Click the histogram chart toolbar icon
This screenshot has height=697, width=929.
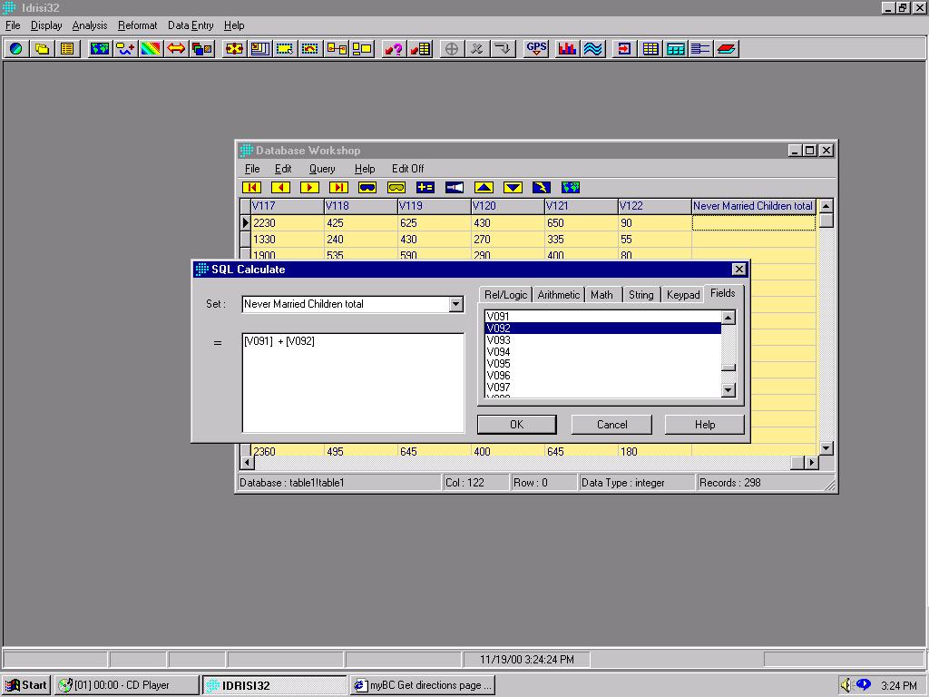tap(568, 49)
